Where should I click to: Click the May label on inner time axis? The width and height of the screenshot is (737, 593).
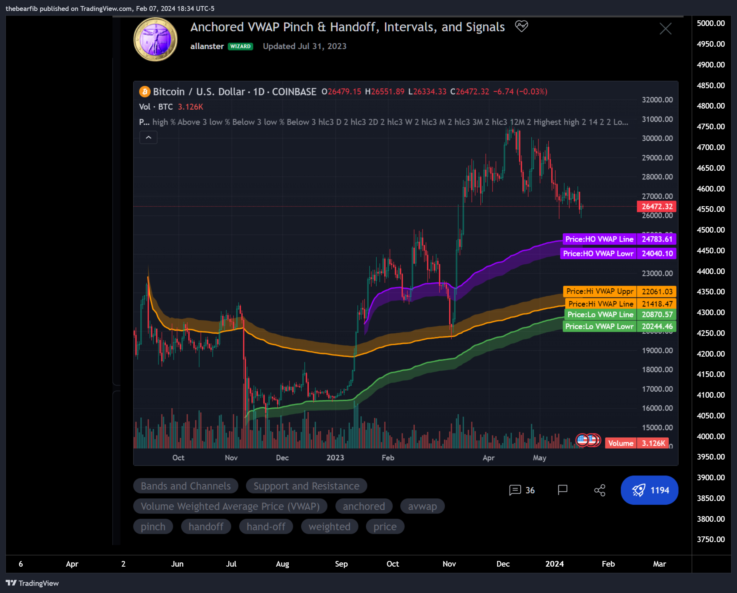coord(540,458)
